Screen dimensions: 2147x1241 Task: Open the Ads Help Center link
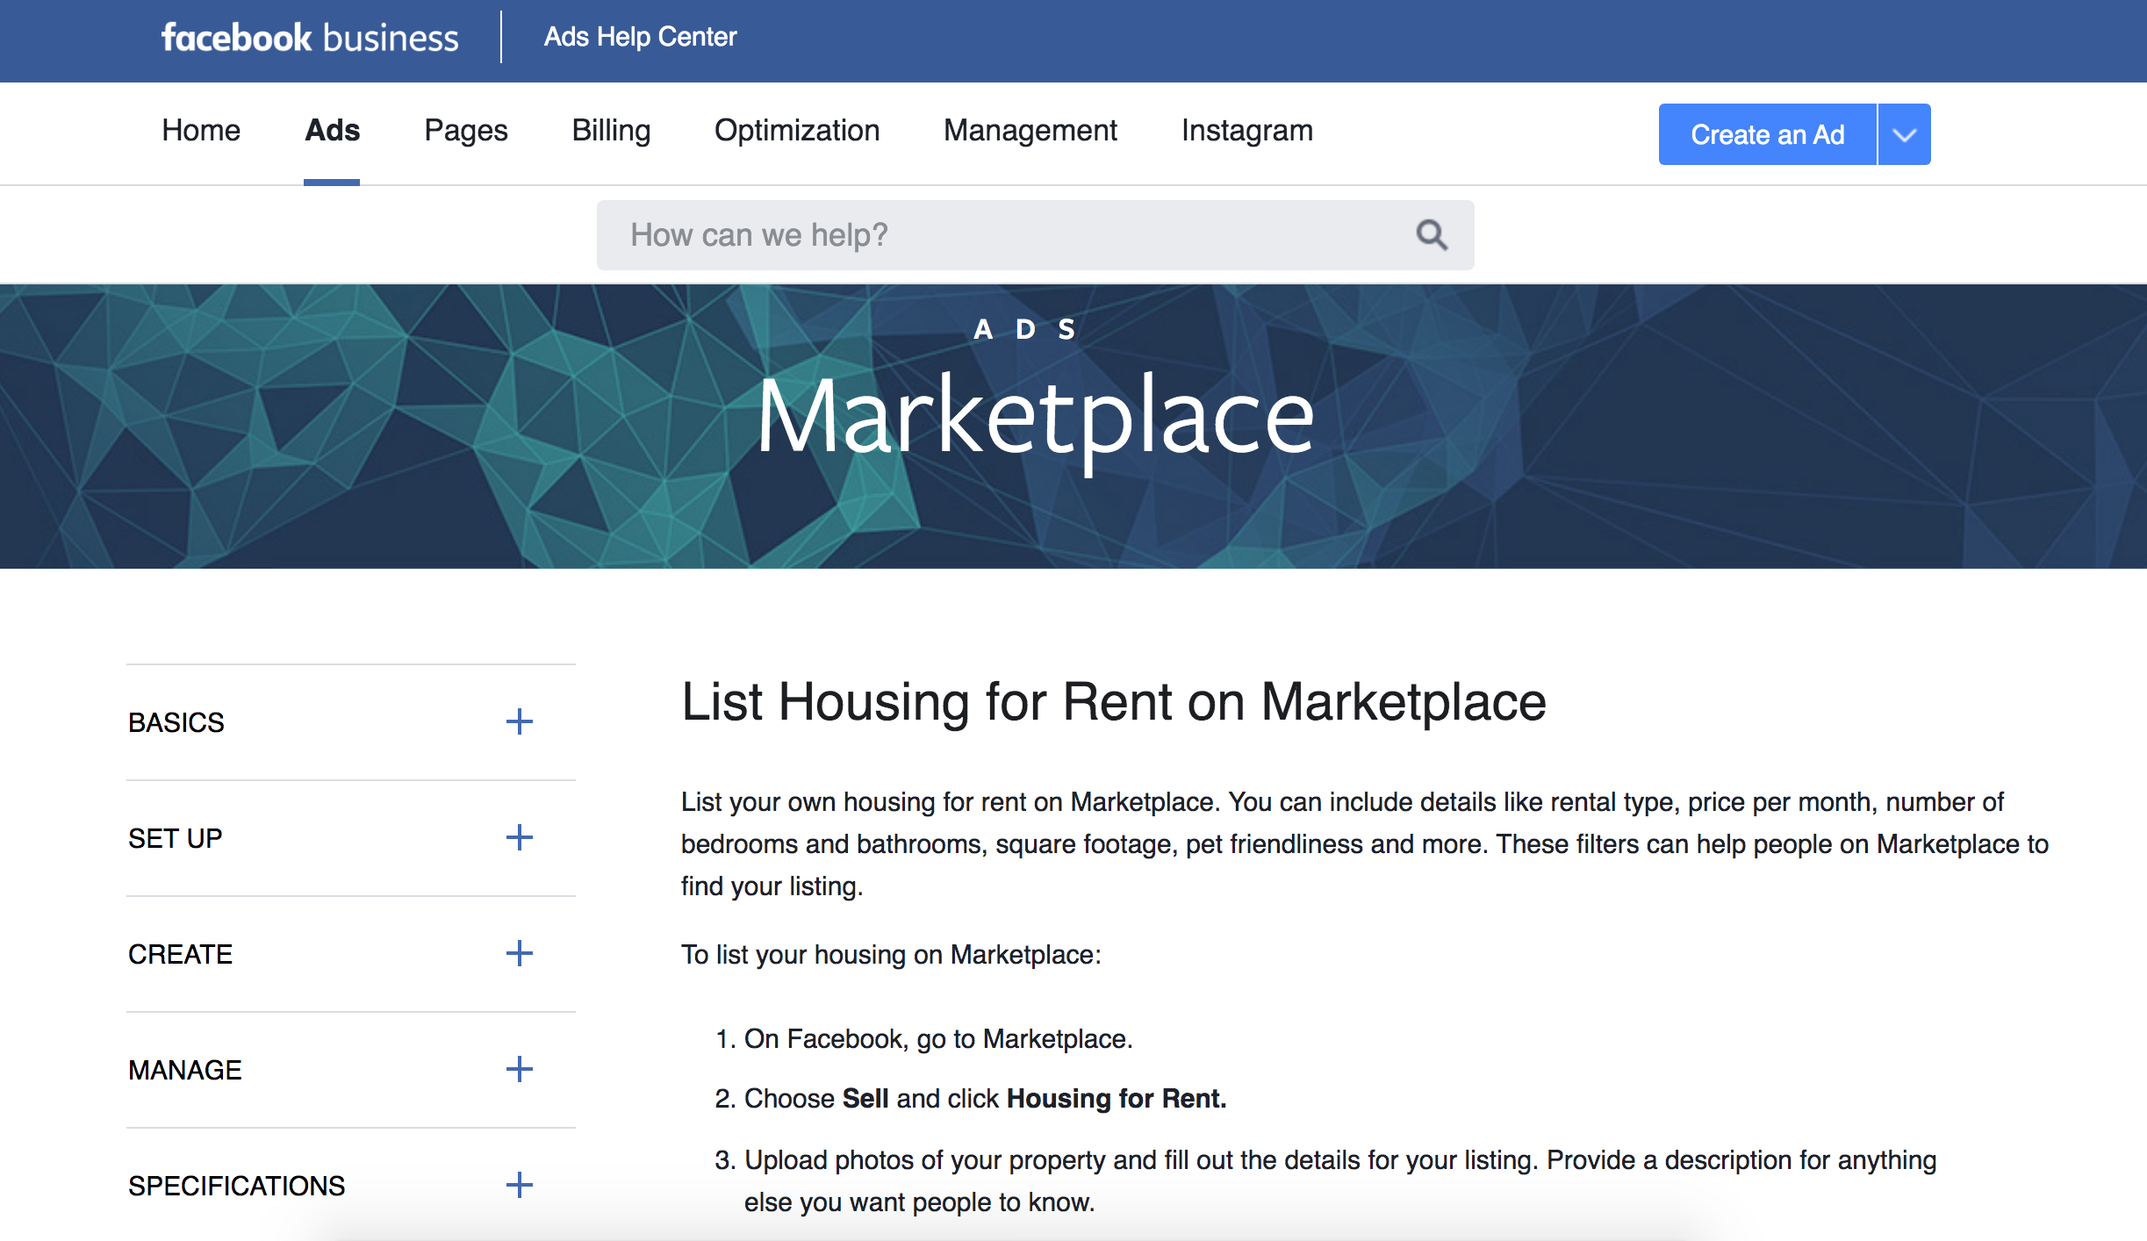641,37
